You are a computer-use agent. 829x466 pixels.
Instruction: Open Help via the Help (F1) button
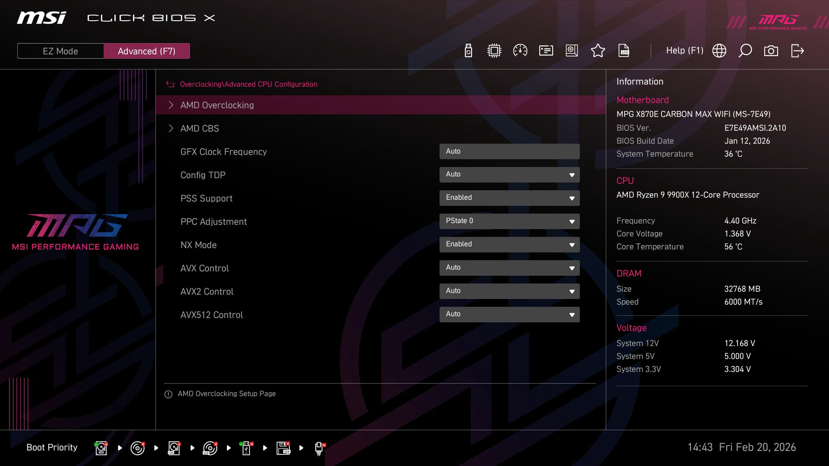pyautogui.click(x=685, y=50)
